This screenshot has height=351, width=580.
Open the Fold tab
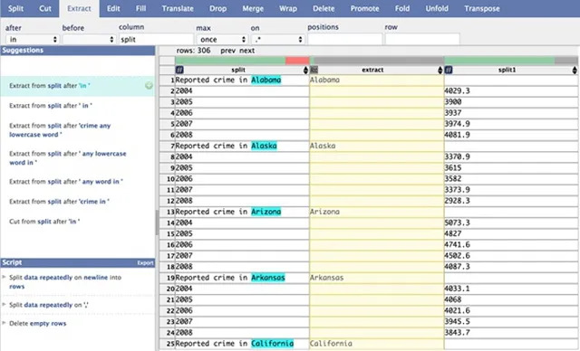click(x=402, y=8)
